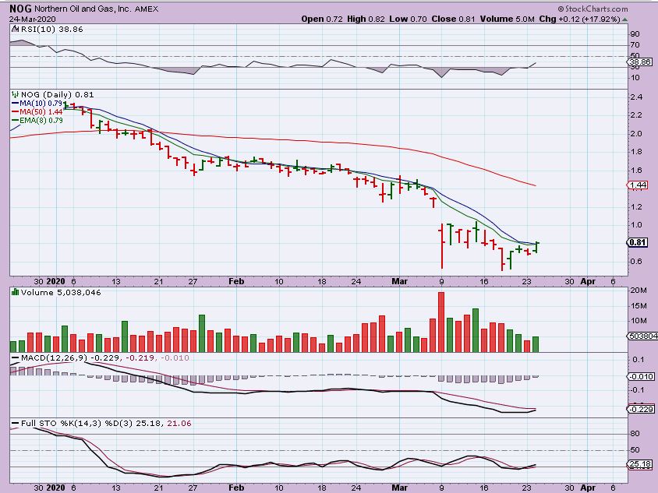Click the 38.86 RSI value tag on axis
658x493 pixels.
point(640,62)
